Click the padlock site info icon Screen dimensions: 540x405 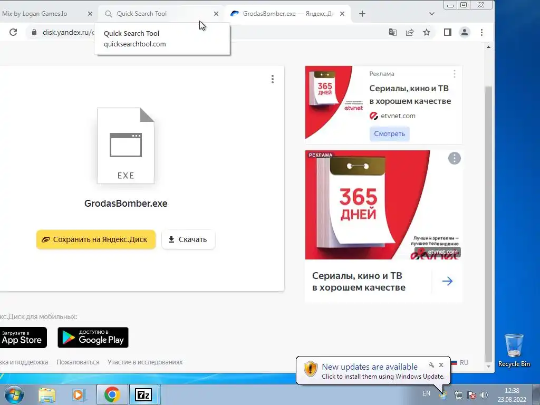(34, 32)
